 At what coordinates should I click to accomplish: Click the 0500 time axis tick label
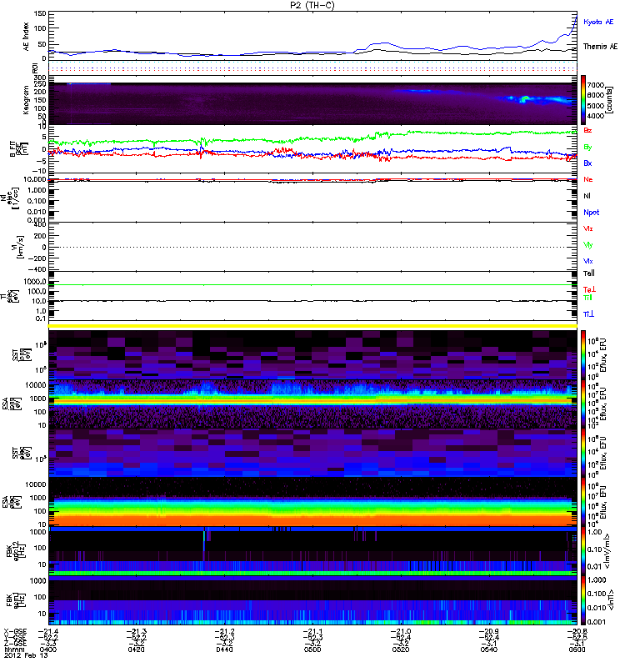tap(312, 649)
